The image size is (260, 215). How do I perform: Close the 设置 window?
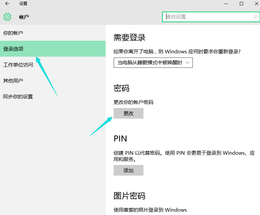256,4
